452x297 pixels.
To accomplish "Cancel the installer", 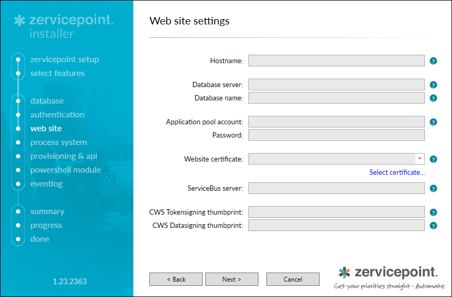I will point(292,279).
